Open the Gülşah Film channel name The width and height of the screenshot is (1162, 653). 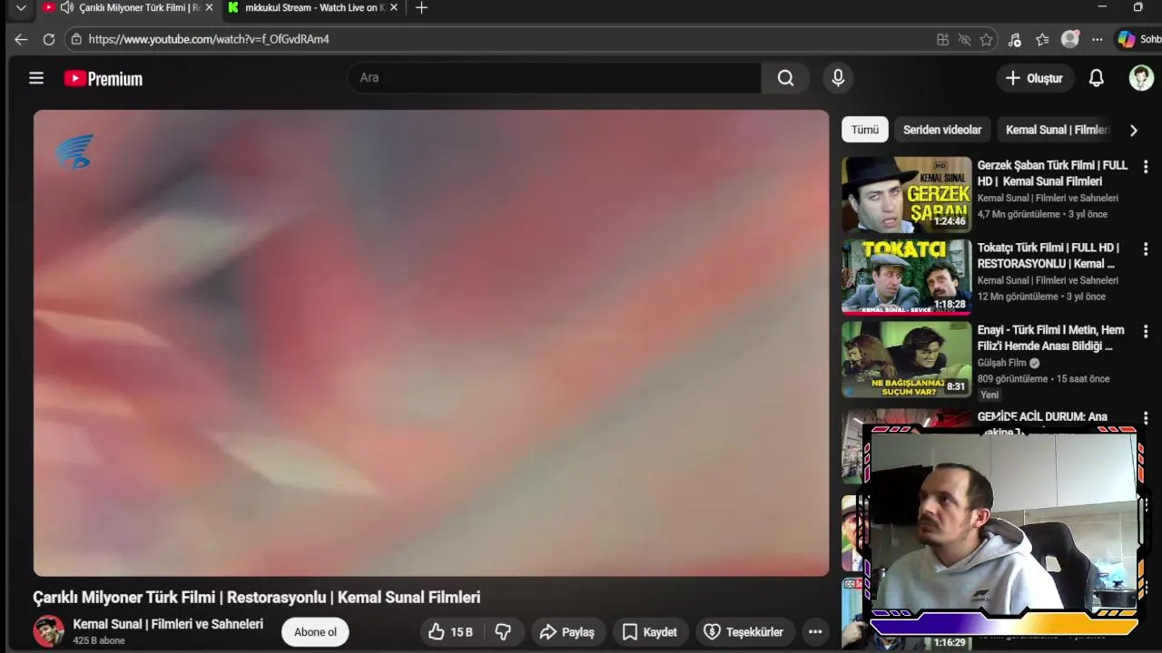point(1002,363)
